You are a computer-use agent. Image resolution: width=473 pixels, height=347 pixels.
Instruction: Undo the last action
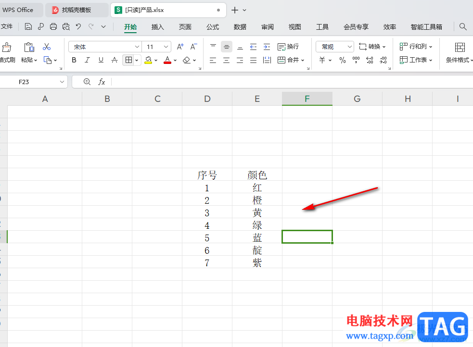[78, 27]
